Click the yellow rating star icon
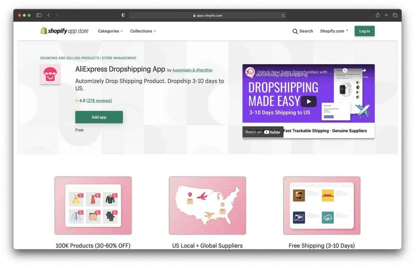This screenshot has height=267, width=415. pyautogui.click(x=77, y=101)
